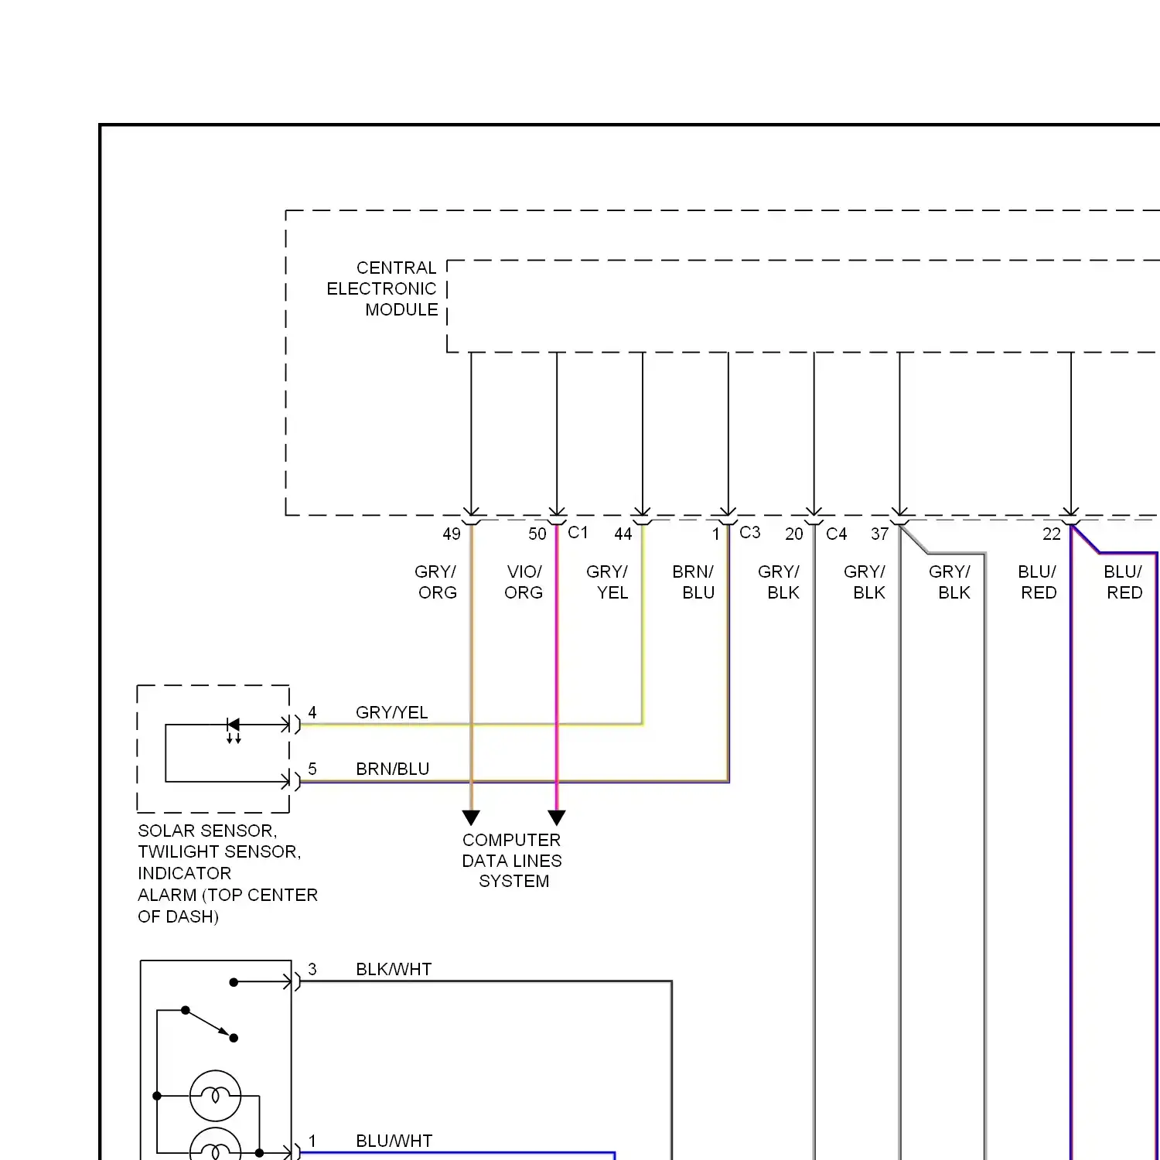
Task: Select pin number 44 label
Action: point(623,534)
